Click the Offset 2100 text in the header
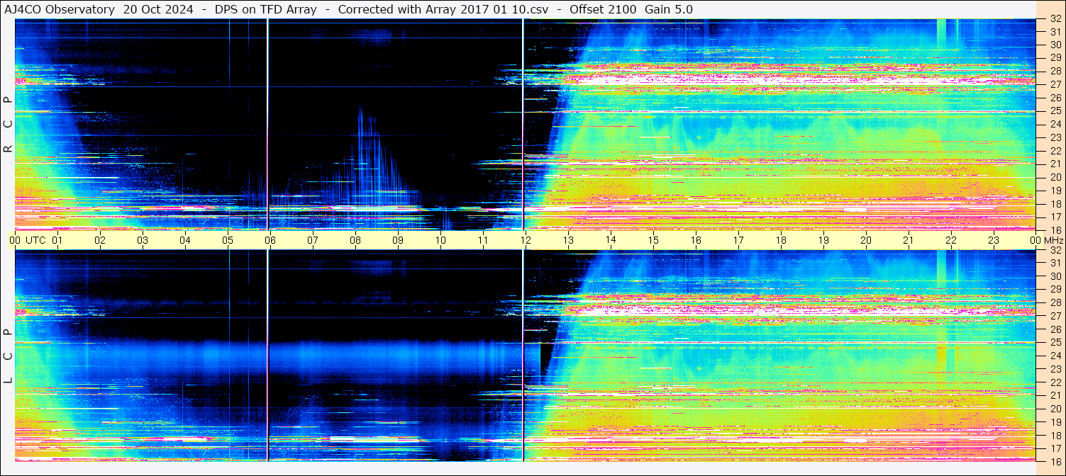Image resolution: width=1066 pixels, height=476 pixels. pos(603,9)
